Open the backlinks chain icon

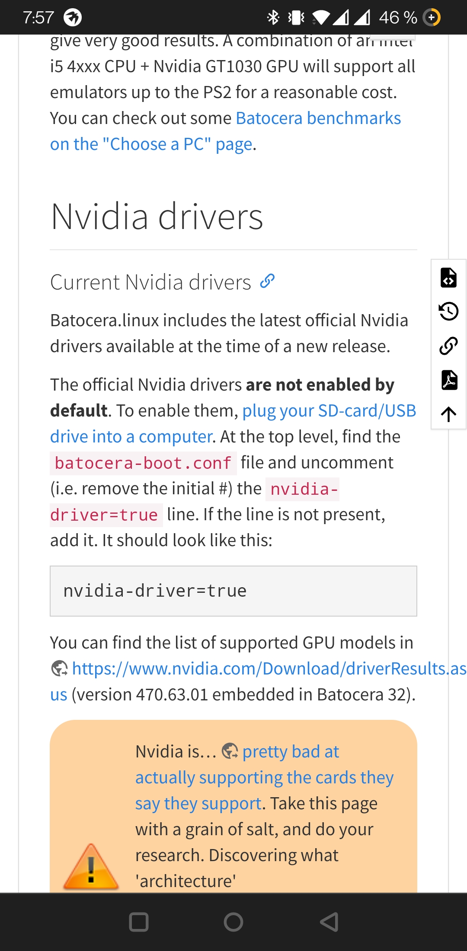pyautogui.click(x=448, y=346)
